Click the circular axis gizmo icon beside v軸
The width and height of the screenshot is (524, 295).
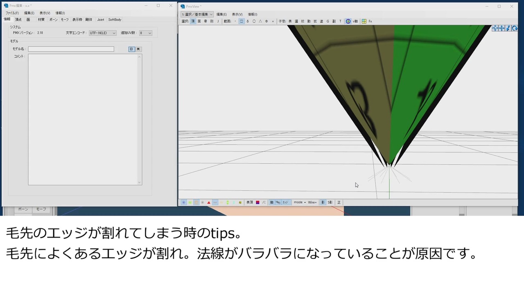point(348,21)
